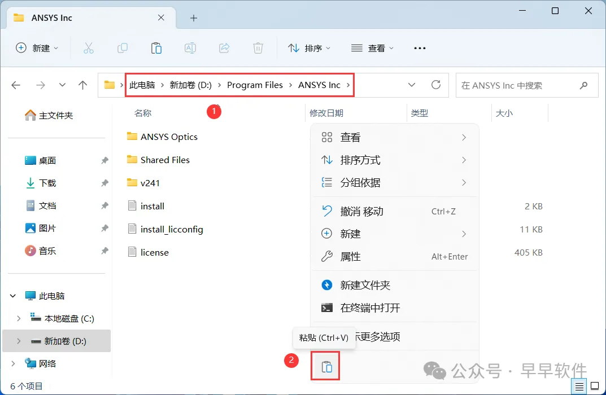Click ANSYS Inc in the breadcrumb
Screen dimensions: 606x395
coord(319,85)
